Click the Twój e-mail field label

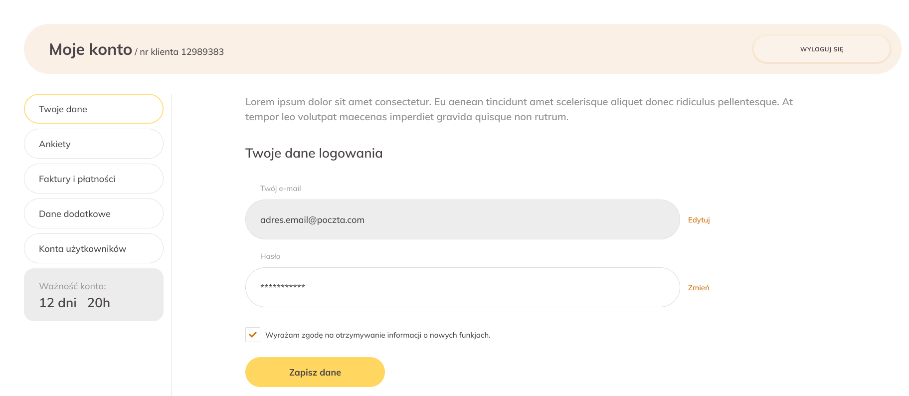coord(280,189)
